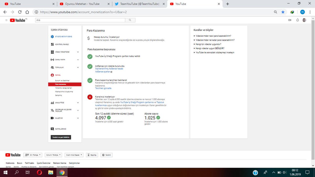Open the İlişkilendirilmiş AdSense hesabı link
The image size is (315, 177).
[x=109, y=69]
